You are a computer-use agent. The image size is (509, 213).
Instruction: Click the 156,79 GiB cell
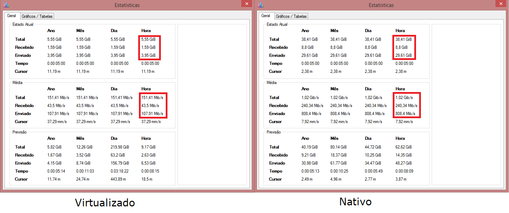(x=120, y=163)
